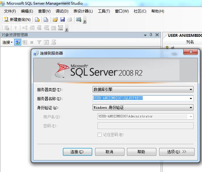Click the New Query (新建查询) toolbar button
The image size is (202, 172).
pos(17,20)
